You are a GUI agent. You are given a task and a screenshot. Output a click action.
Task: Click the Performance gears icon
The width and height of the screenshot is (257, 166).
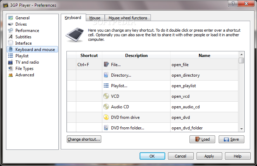11,30
